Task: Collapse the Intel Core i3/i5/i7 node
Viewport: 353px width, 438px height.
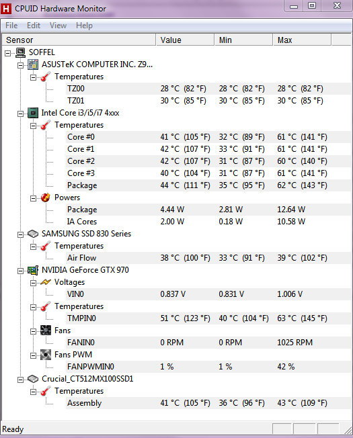Action: (x=20, y=114)
